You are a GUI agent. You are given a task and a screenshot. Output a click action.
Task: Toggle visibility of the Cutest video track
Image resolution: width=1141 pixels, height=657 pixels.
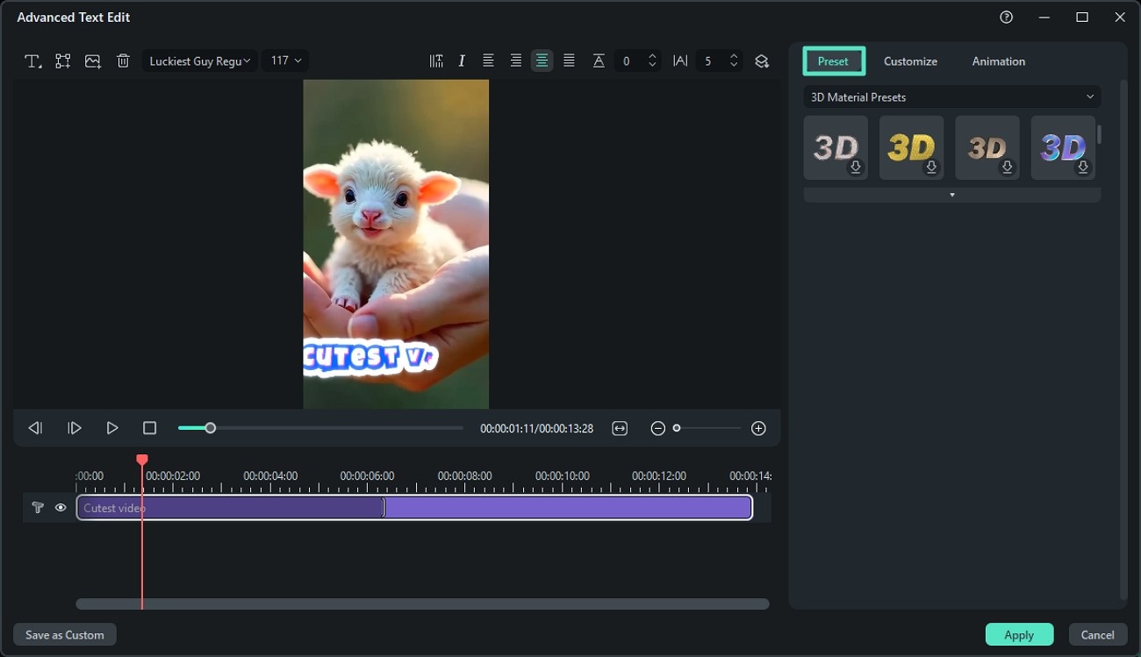click(x=61, y=508)
